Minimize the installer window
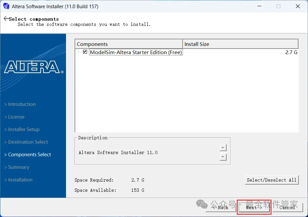The image size is (308, 217). coord(259,6)
